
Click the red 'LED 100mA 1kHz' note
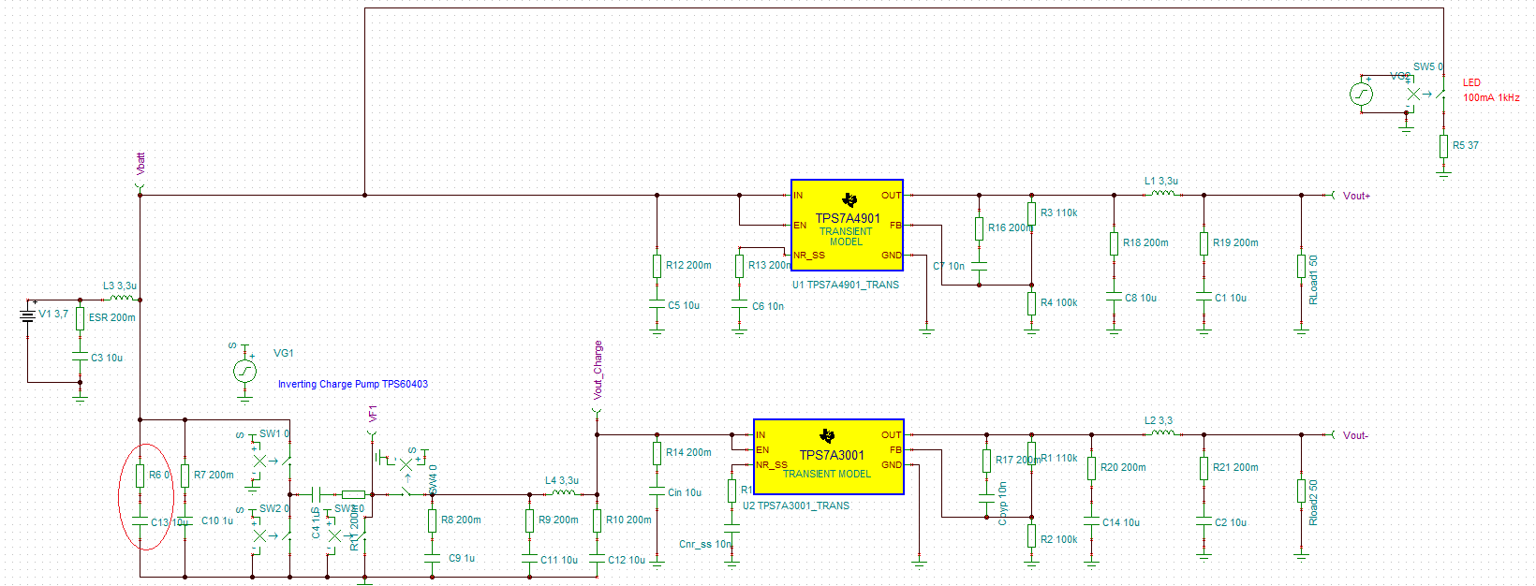point(1491,90)
